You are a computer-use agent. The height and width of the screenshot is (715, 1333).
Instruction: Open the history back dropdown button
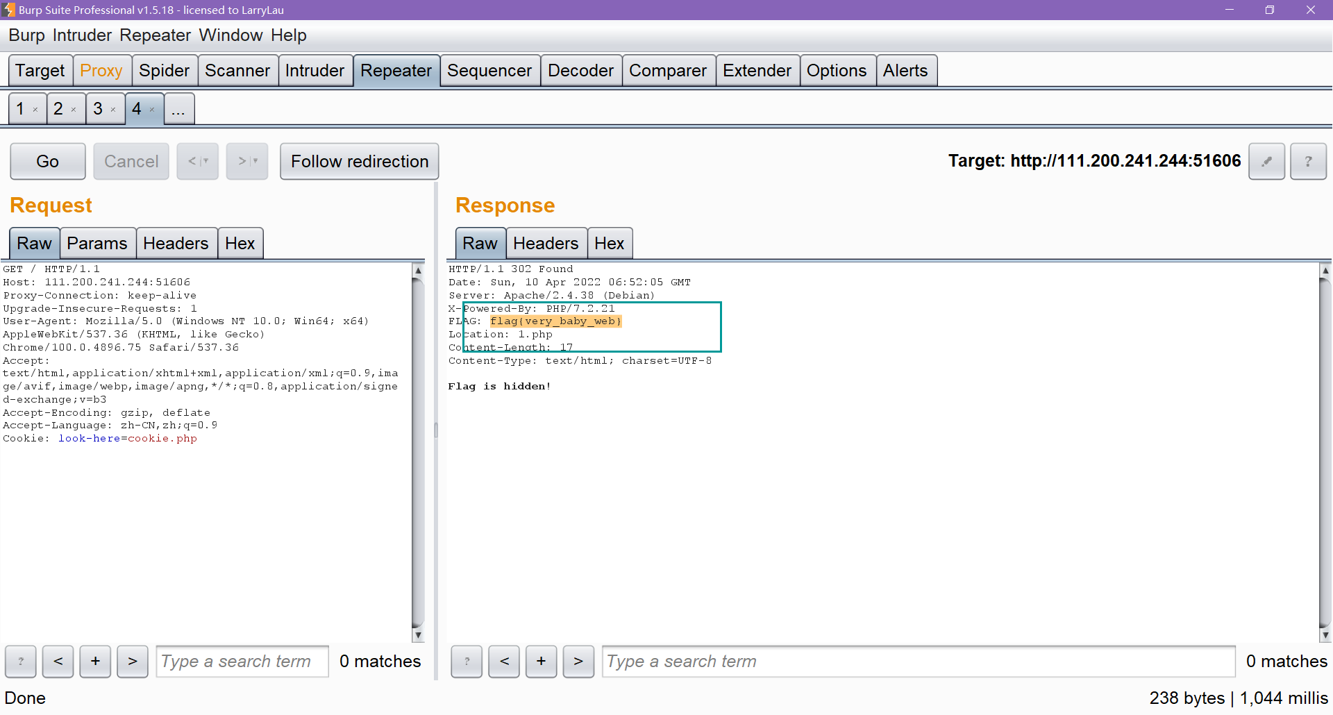tap(198, 161)
